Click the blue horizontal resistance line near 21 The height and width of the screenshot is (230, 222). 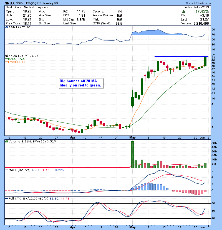click(x=181, y=57)
